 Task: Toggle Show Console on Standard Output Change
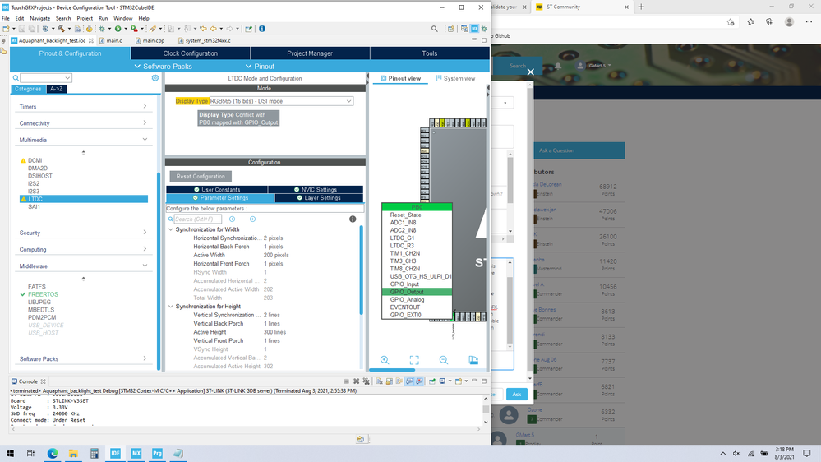409,381
